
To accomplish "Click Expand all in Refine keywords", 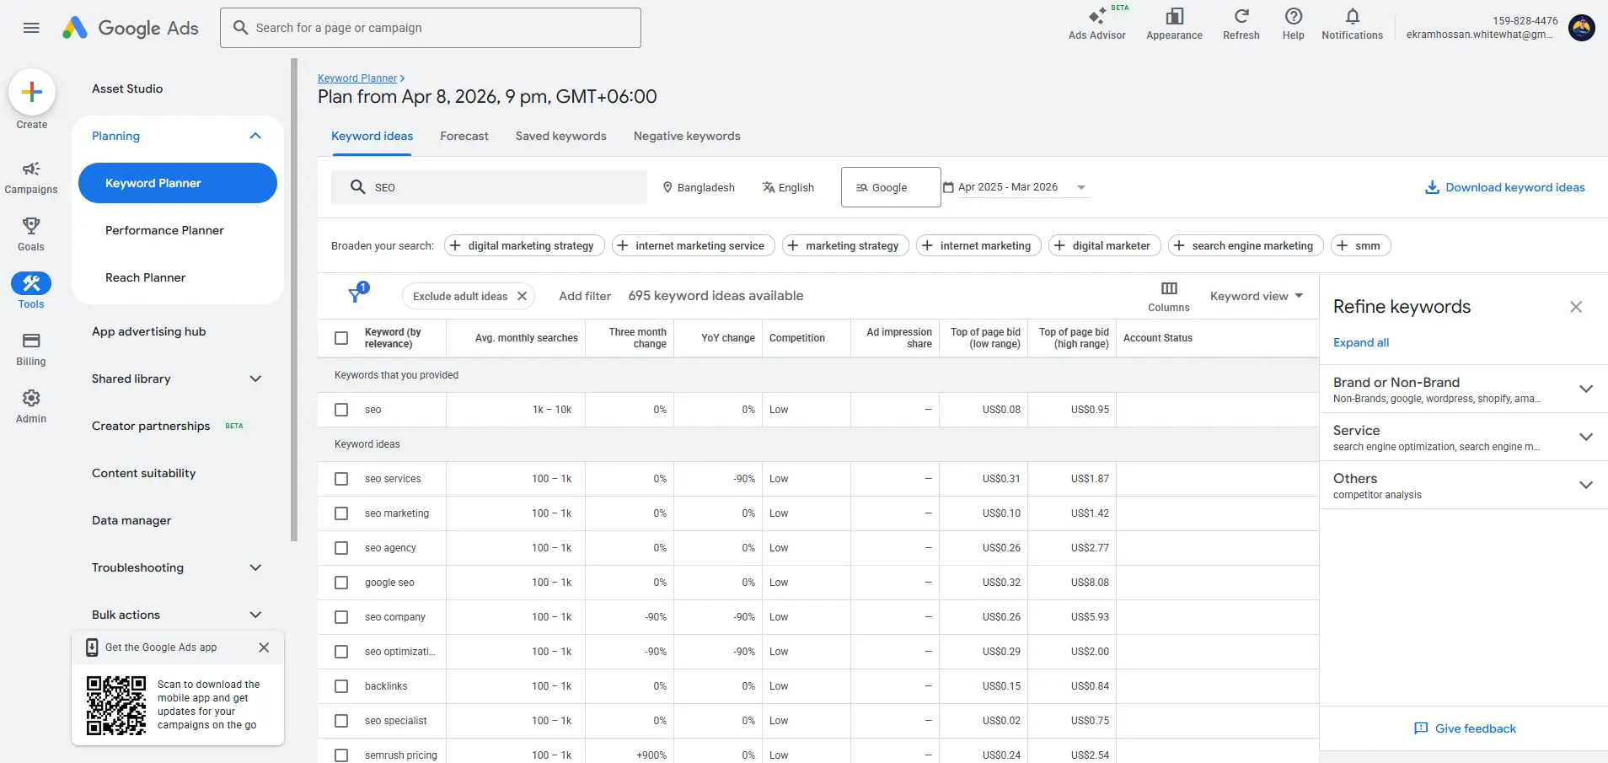I will (1361, 342).
